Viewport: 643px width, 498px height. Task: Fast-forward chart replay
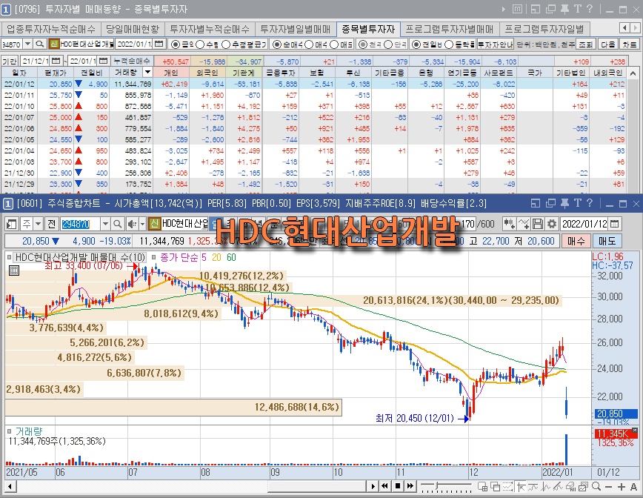coord(410,487)
